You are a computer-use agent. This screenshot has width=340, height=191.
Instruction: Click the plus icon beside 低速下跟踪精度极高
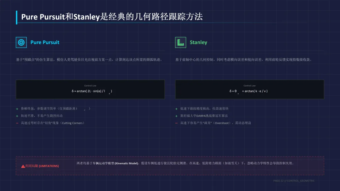[177, 109]
